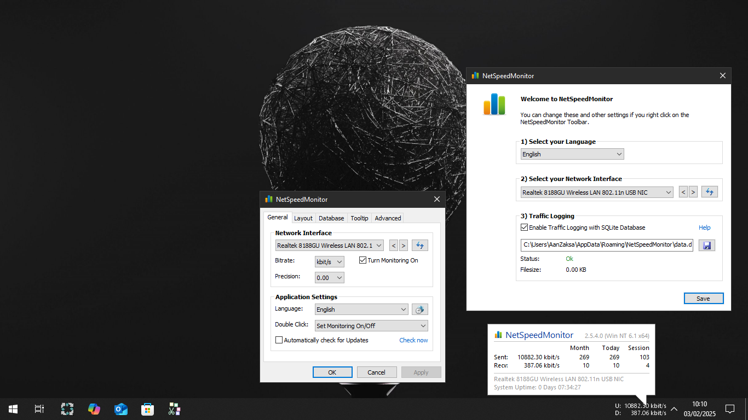Viewport: 748px width, 420px height.
Task: Click refresh interfaces icon in settings dialog
Action: tap(420, 246)
